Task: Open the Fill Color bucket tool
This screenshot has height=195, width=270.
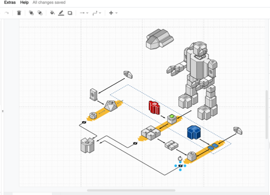Action: pos(52,13)
